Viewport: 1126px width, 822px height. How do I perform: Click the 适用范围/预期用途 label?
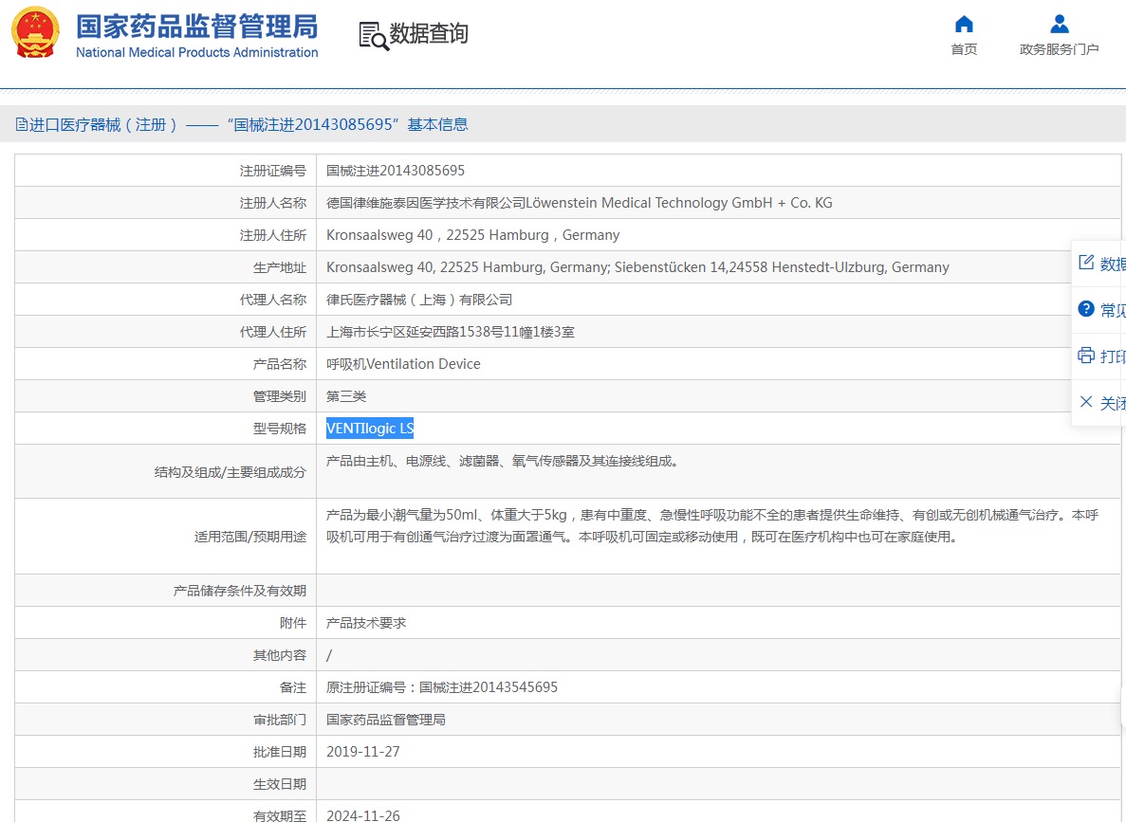(249, 537)
